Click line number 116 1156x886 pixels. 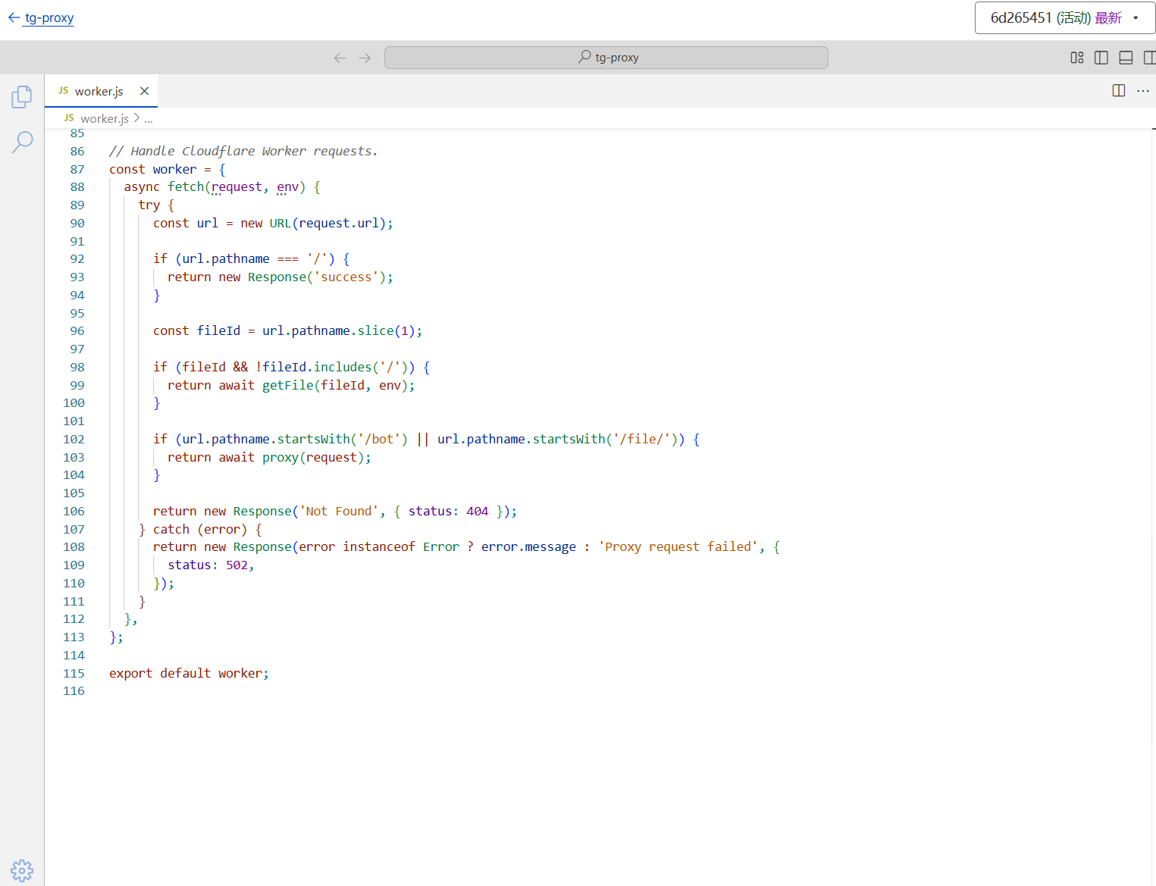coord(74,691)
